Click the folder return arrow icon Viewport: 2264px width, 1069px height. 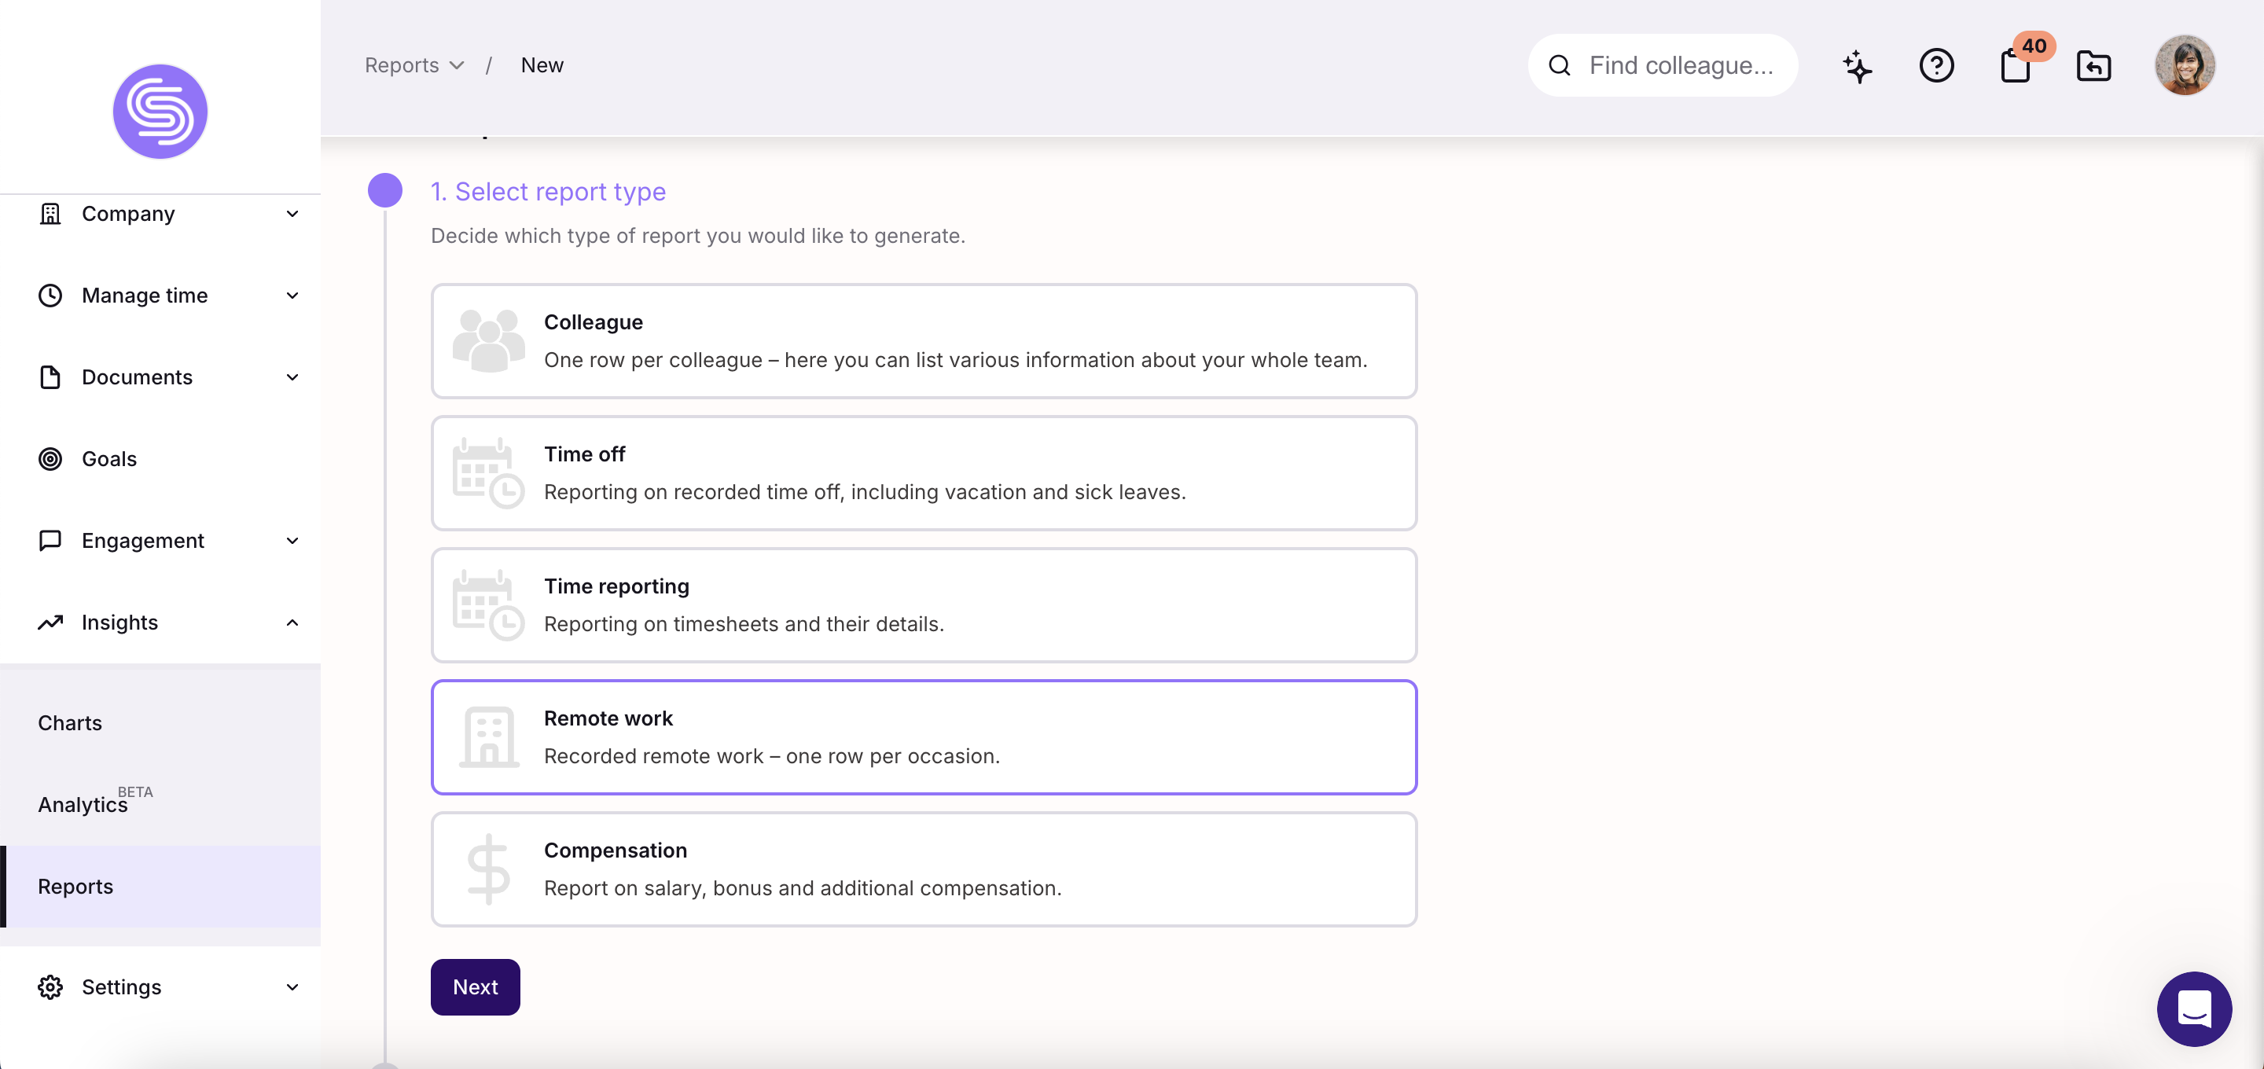click(x=2093, y=66)
